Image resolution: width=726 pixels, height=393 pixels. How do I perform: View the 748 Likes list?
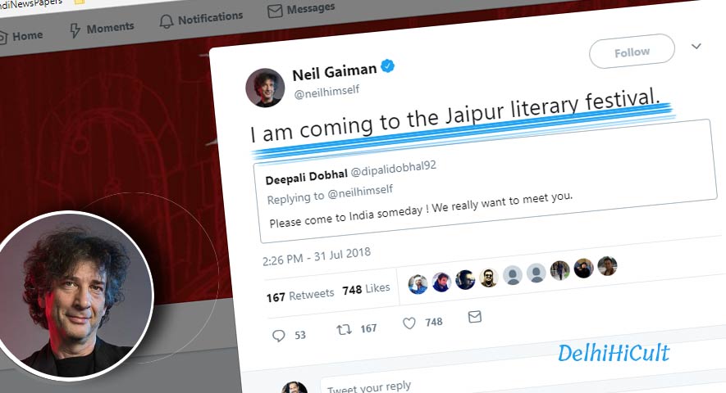[x=366, y=289]
